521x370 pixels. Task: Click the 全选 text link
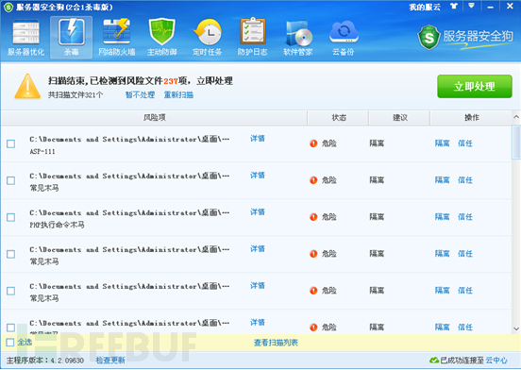tap(25, 342)
